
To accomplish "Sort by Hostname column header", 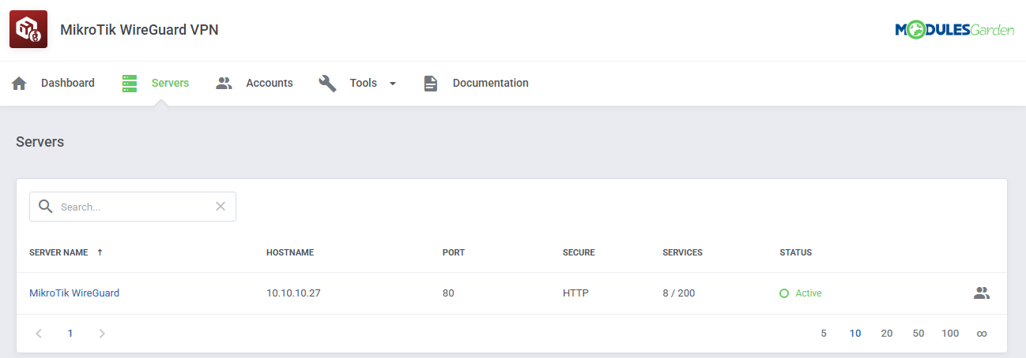I will click(x=290, y=252).
